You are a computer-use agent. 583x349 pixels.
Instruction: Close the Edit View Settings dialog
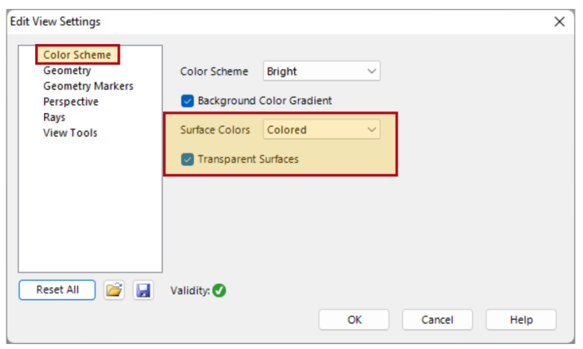(x=559, y=21)
